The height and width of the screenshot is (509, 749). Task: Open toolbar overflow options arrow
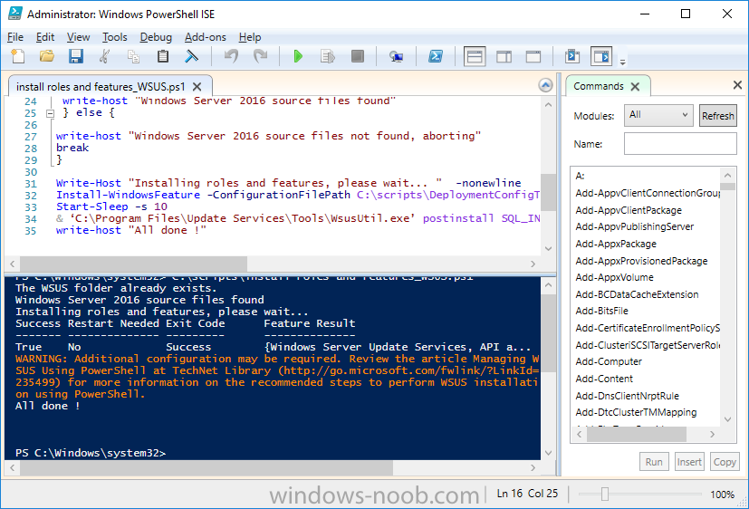(622, 62)
